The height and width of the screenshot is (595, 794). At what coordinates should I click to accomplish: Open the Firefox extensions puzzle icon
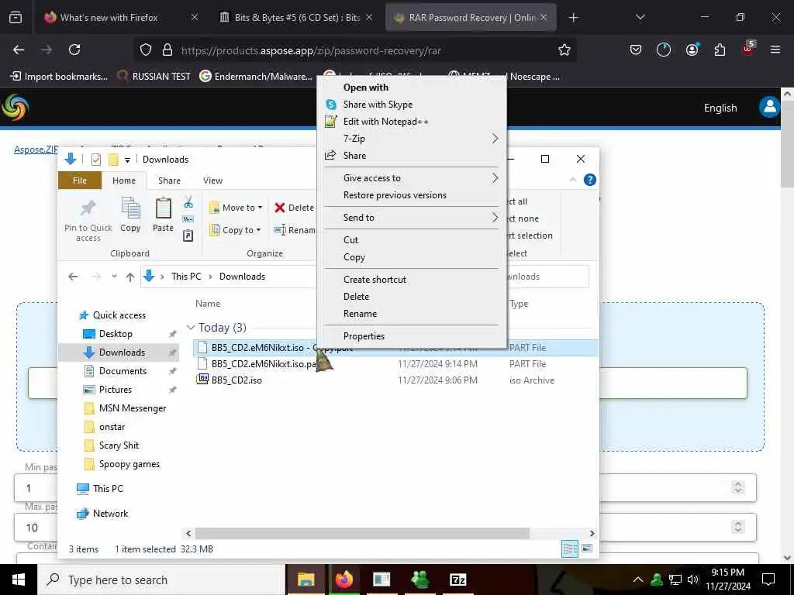[720, 50]
